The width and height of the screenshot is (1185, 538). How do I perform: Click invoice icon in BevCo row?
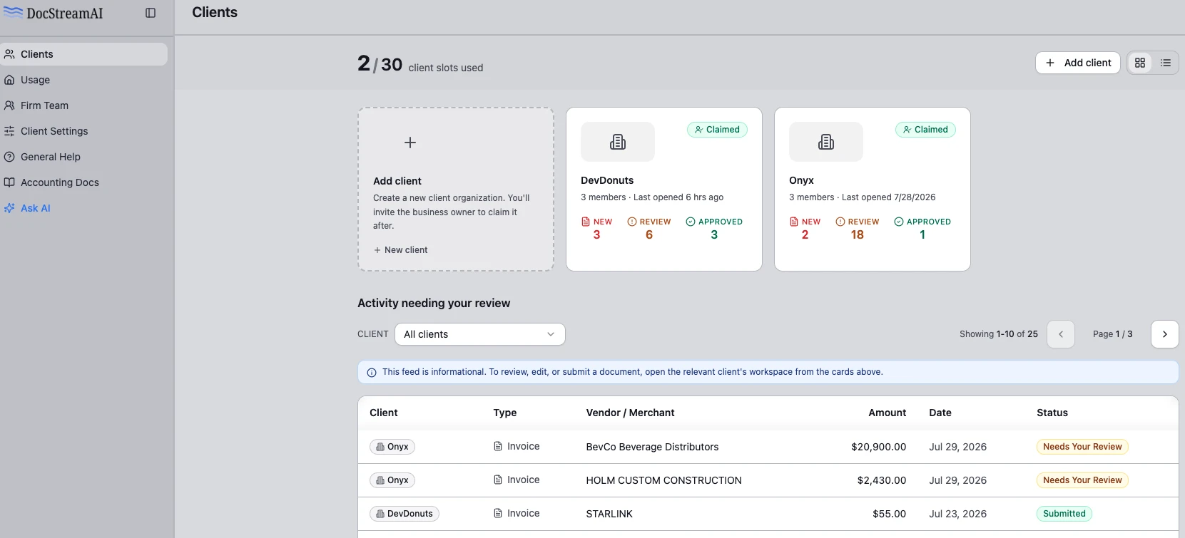pyautogui.click(x=498, y=446)
